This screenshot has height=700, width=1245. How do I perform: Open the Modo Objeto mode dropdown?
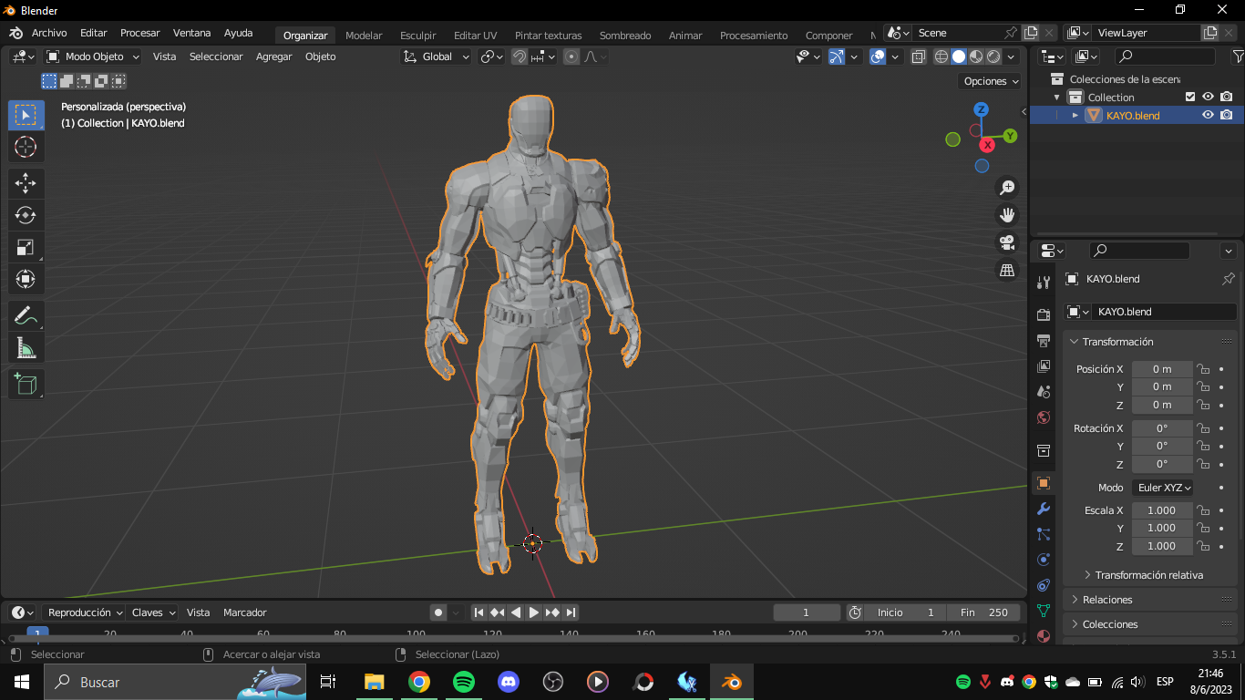(x=92, y=57)
